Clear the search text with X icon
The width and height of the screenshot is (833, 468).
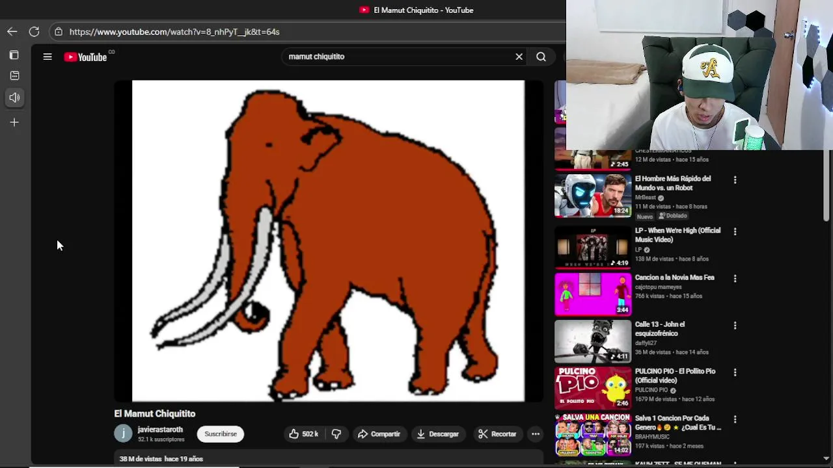[x=519, y=57]
